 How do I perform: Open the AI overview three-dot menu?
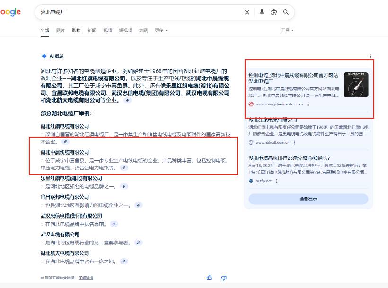370,56
